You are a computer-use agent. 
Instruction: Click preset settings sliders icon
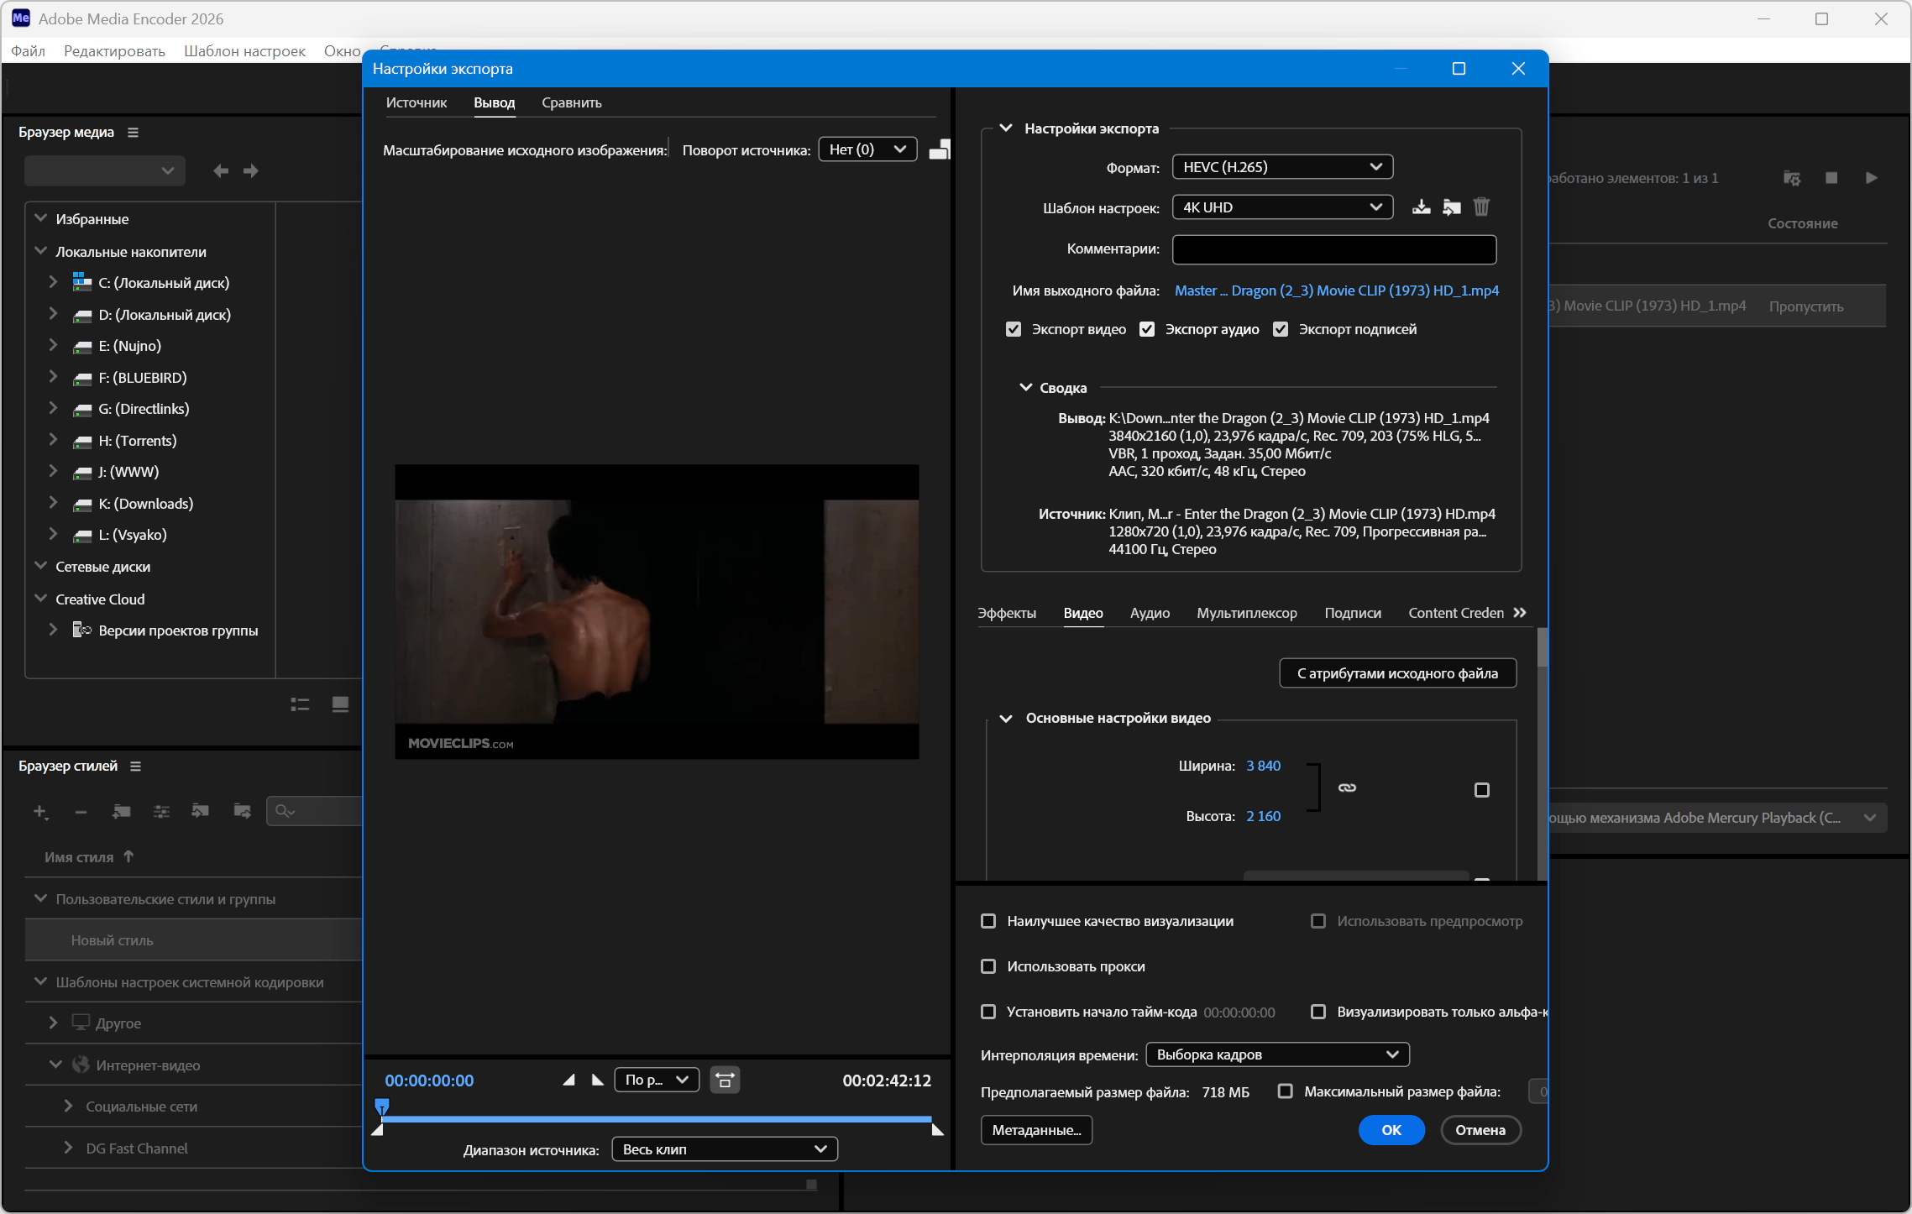point(161,812)
